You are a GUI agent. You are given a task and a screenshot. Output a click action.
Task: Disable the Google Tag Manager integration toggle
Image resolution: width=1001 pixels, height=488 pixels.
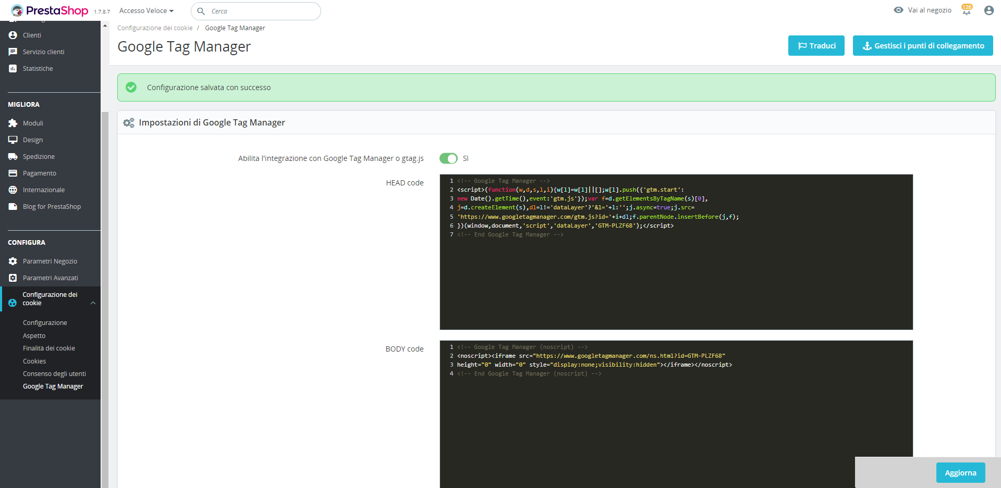click(x=448, y=158)
